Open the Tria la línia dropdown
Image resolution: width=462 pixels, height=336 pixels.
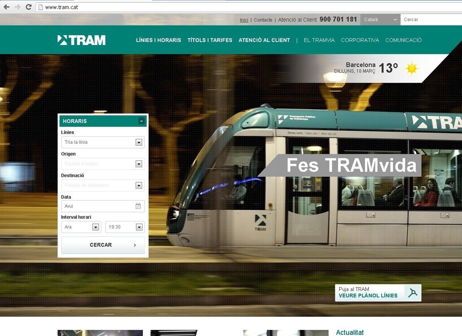(x=139, y=143)
